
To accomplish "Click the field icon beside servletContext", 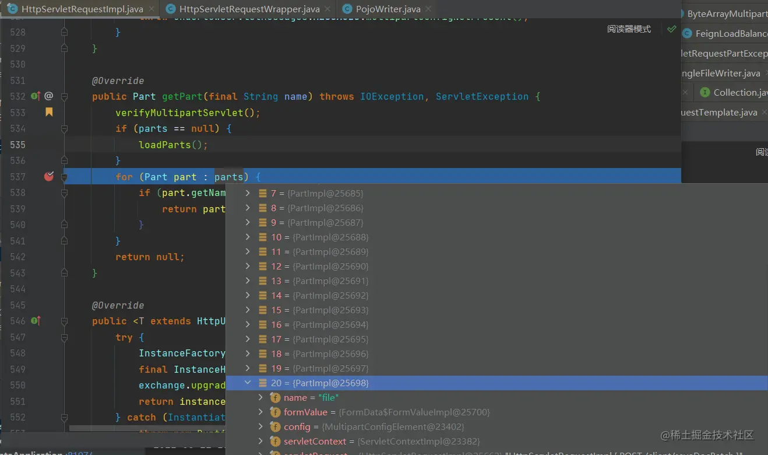I will [276, 441].
